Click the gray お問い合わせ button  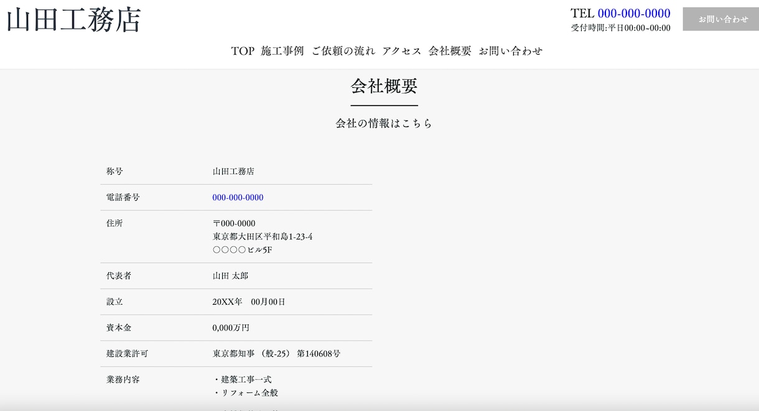pyautogui.click(x=721, y=19)
